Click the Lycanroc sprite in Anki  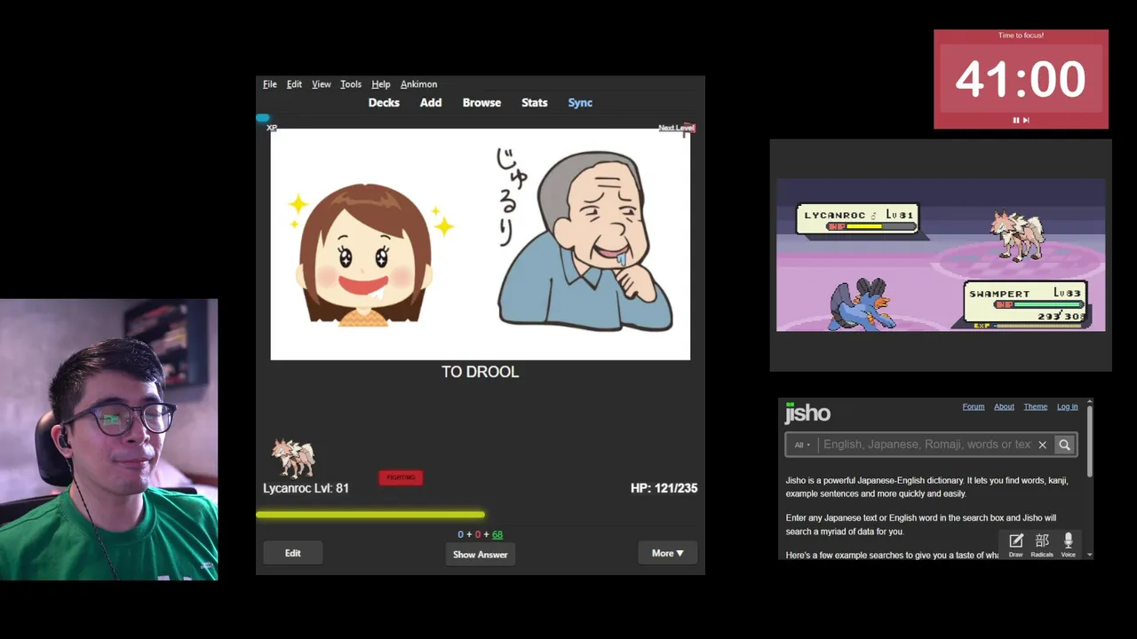[293, 459]
